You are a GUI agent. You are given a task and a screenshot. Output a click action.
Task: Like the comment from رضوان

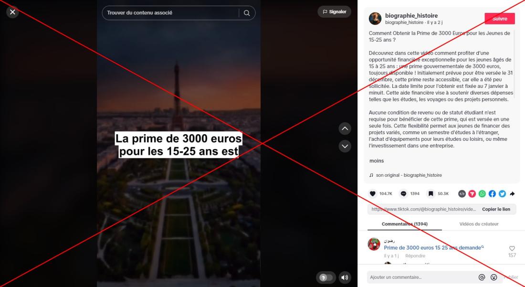coord(512,248)
